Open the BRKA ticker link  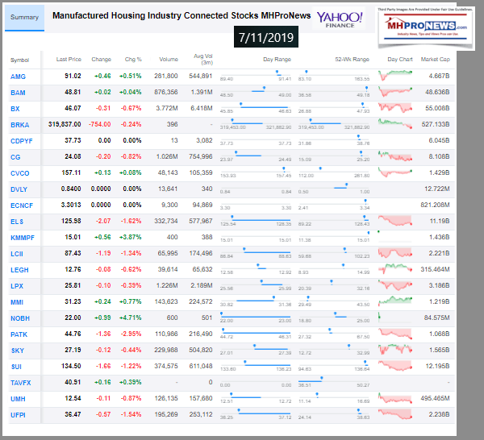[x=19, y=125]
